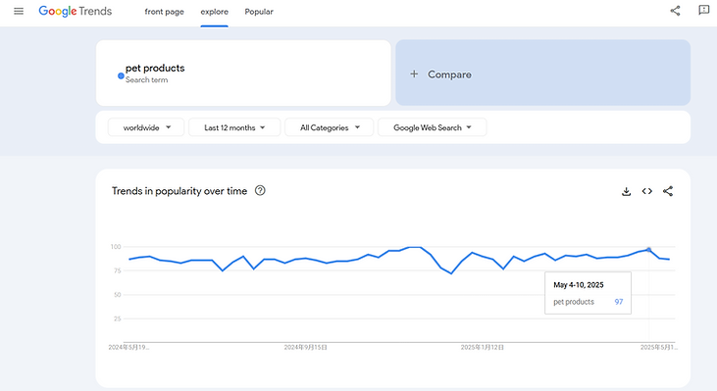This screenshot has height=391, width=717.
Task: Click the 2024年5月19 axis label
Action: click(128, 348)
